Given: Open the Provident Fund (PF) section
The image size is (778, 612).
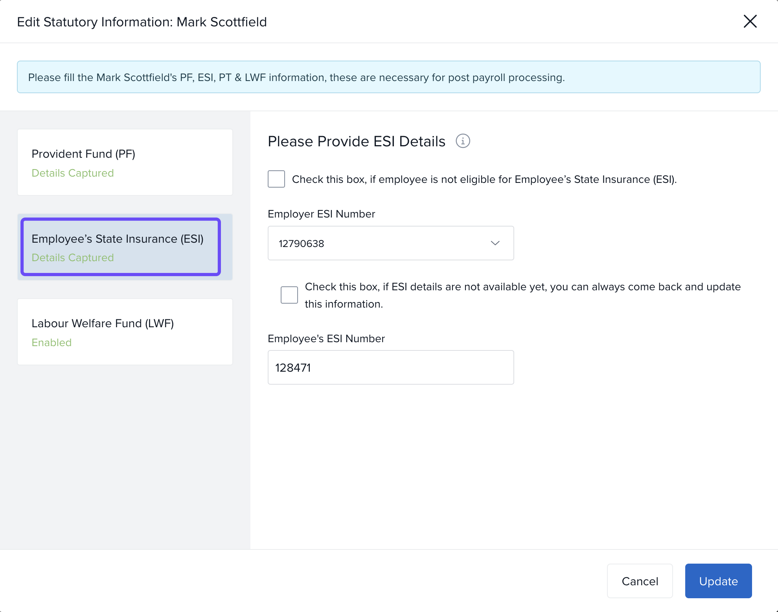Looking at the screenshot, I should [125, 162].
